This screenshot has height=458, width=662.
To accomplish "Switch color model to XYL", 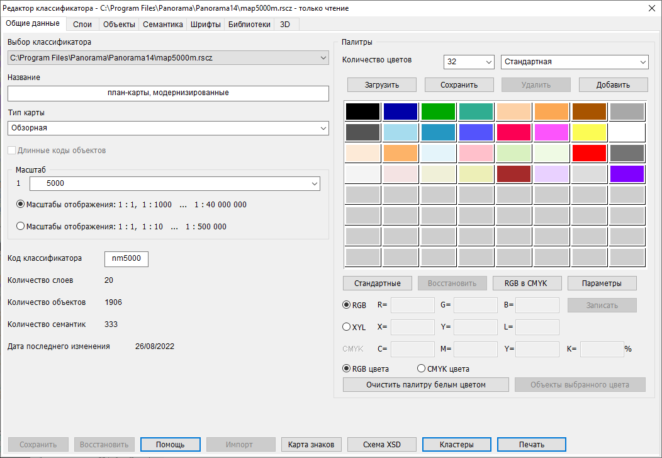I will pos(347,327).
